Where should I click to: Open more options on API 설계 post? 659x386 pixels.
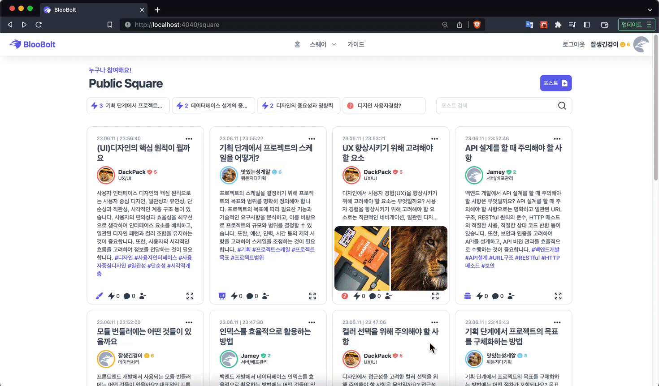pyautogui.click(x=557, y=139)
